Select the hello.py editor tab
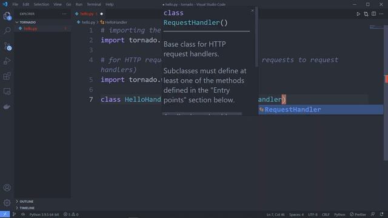This screenshot has width=388, height=218. [89, 14]
